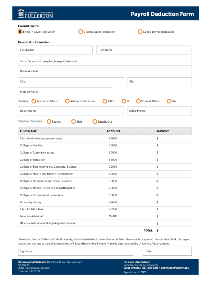
Task: Check the Emeritus/a option
Action: pos(95,122)
